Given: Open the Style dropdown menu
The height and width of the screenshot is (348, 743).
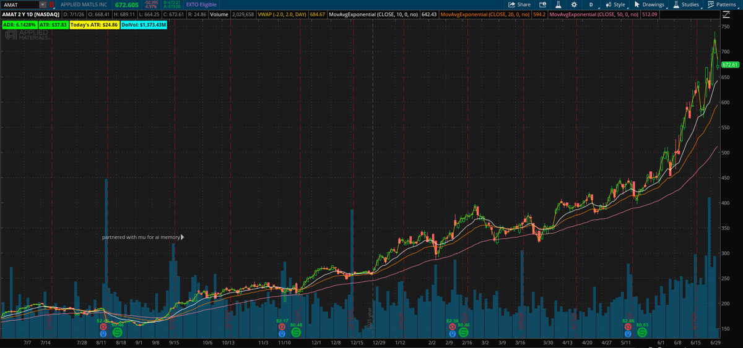Looking at the screenshot, I should point(615,4).
